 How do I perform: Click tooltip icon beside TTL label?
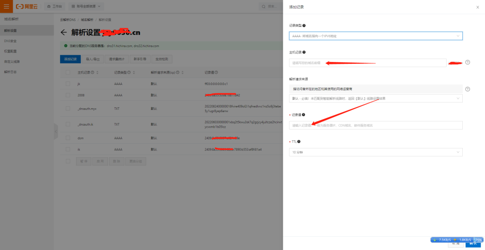tap(299, 142)
